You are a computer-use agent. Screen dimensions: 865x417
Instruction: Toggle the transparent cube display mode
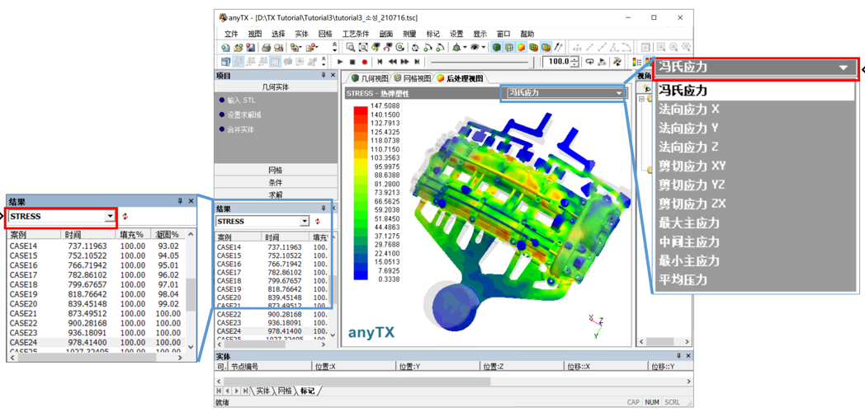click(546, 47)
